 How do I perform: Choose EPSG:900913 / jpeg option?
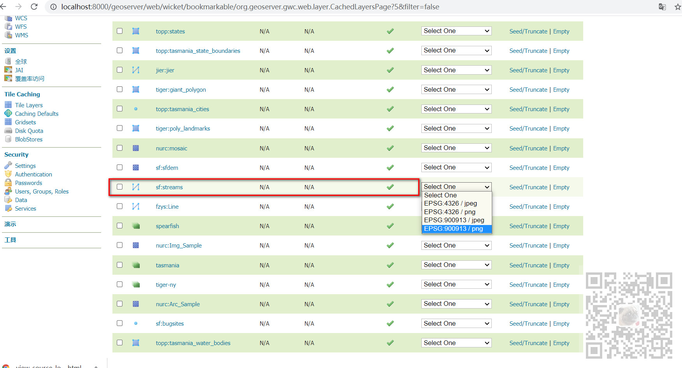tap(457, 220)
